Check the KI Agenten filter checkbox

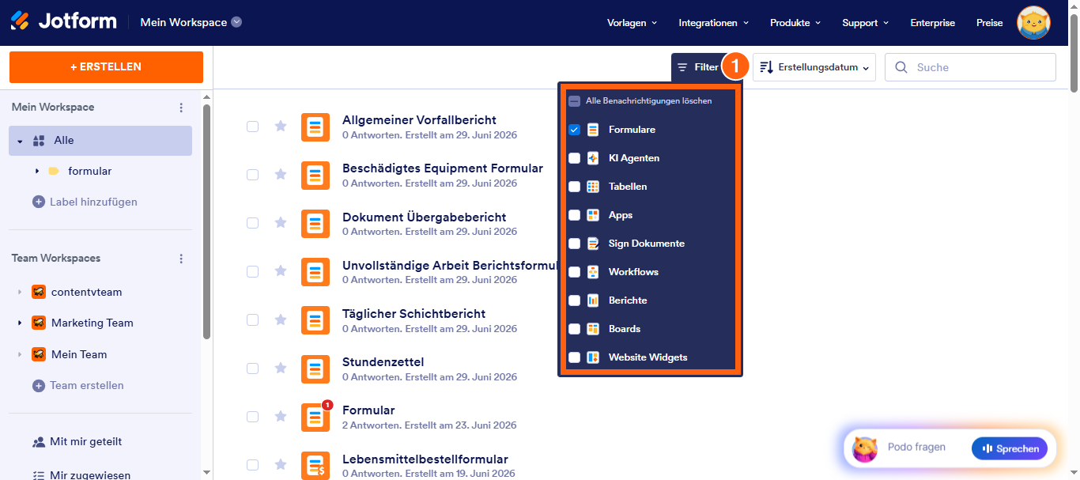pyautogui.click(x=575, y=158)
